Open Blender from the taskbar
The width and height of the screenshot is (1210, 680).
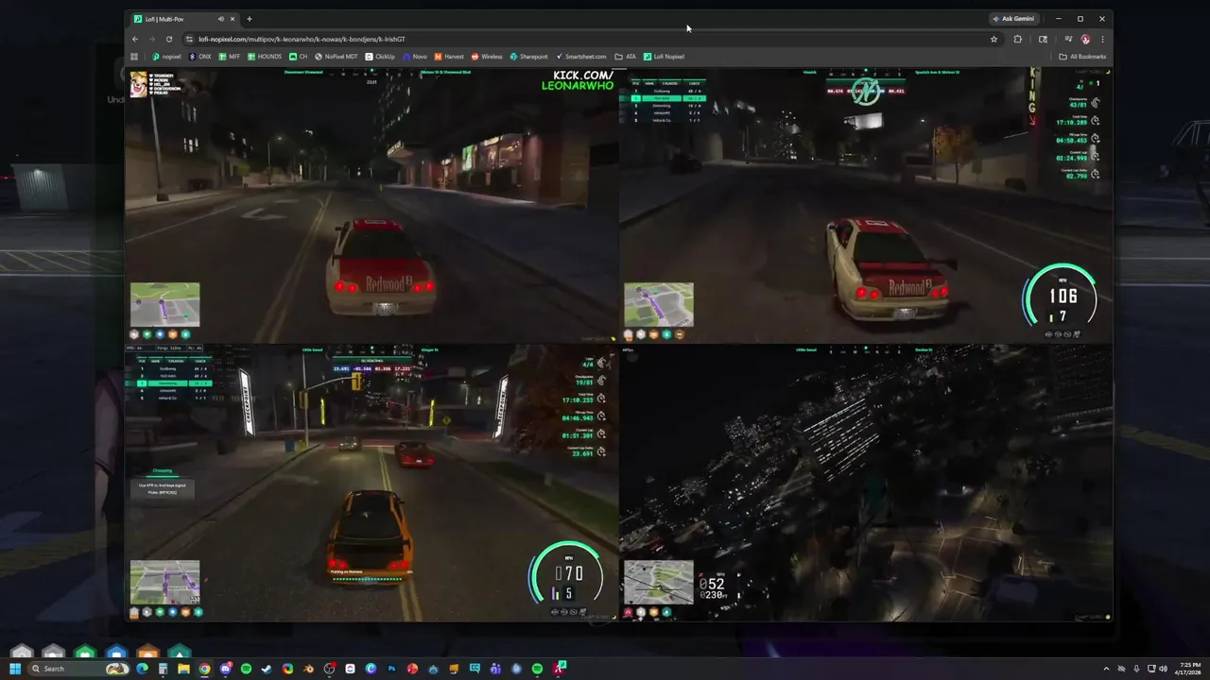click(x=308, y=669)
